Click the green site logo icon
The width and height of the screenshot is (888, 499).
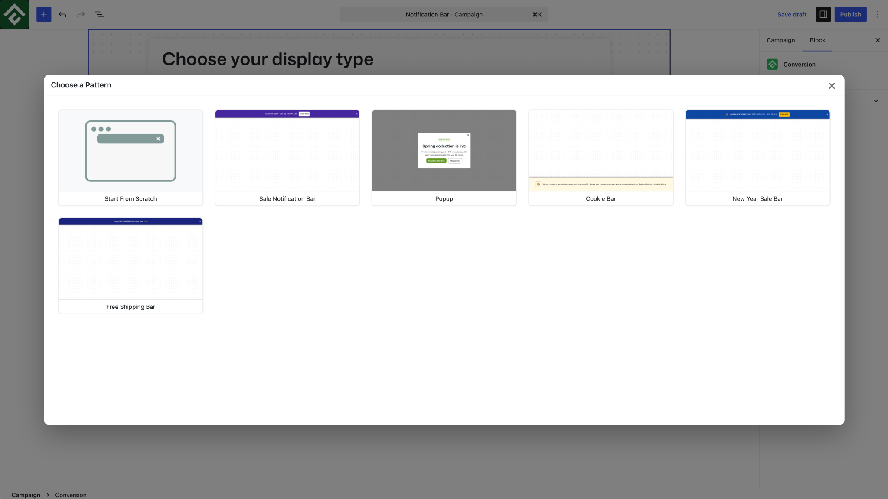pos(14,14)
